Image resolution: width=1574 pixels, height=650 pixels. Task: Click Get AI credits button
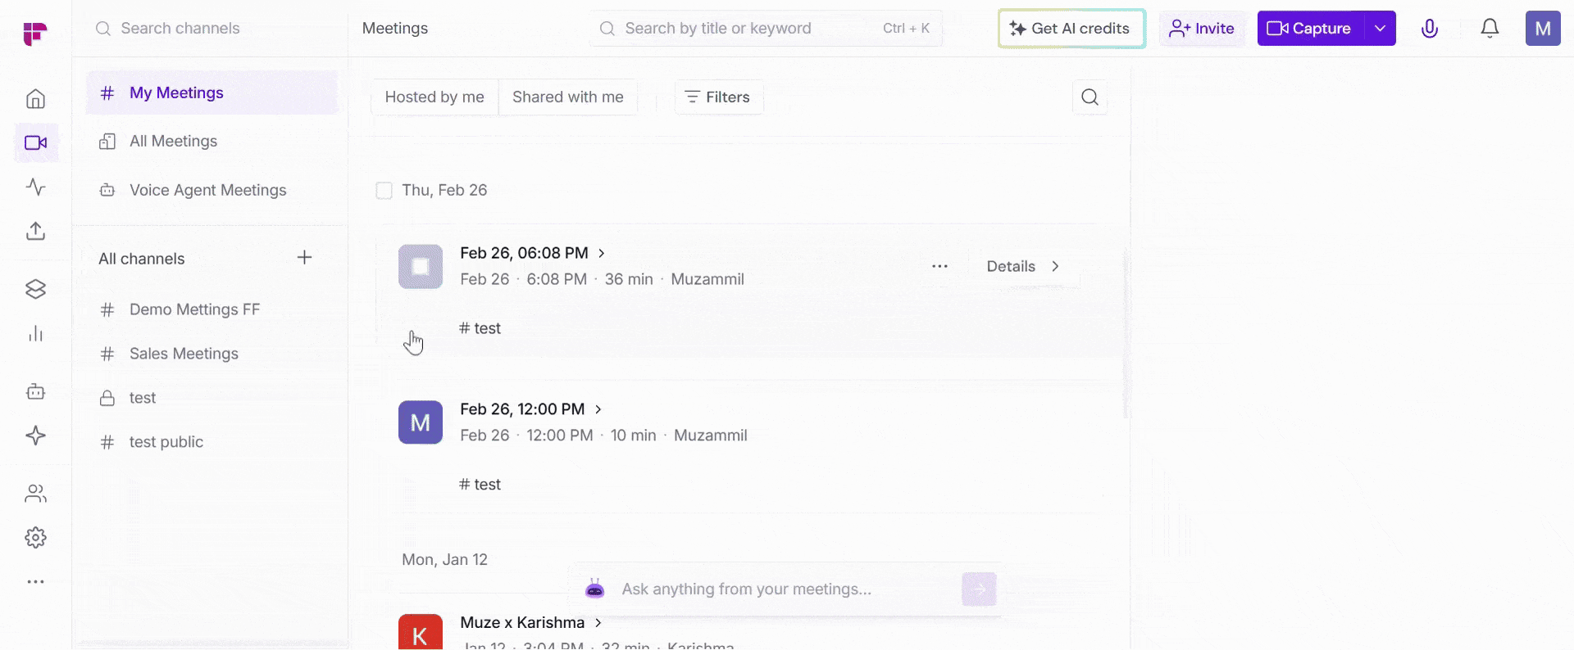tap(1071, 29)
